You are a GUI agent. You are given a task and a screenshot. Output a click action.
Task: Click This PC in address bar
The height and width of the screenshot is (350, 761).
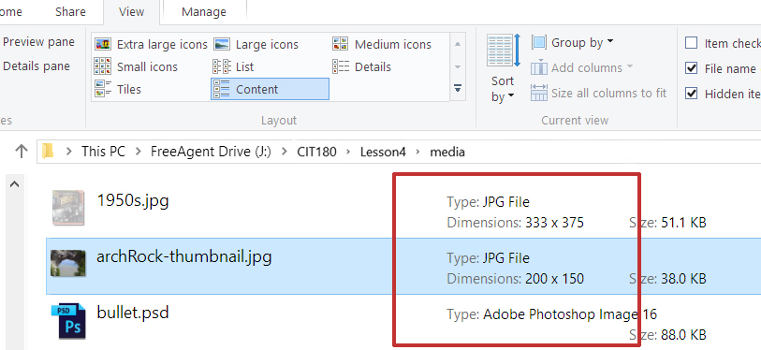point(103,152)
